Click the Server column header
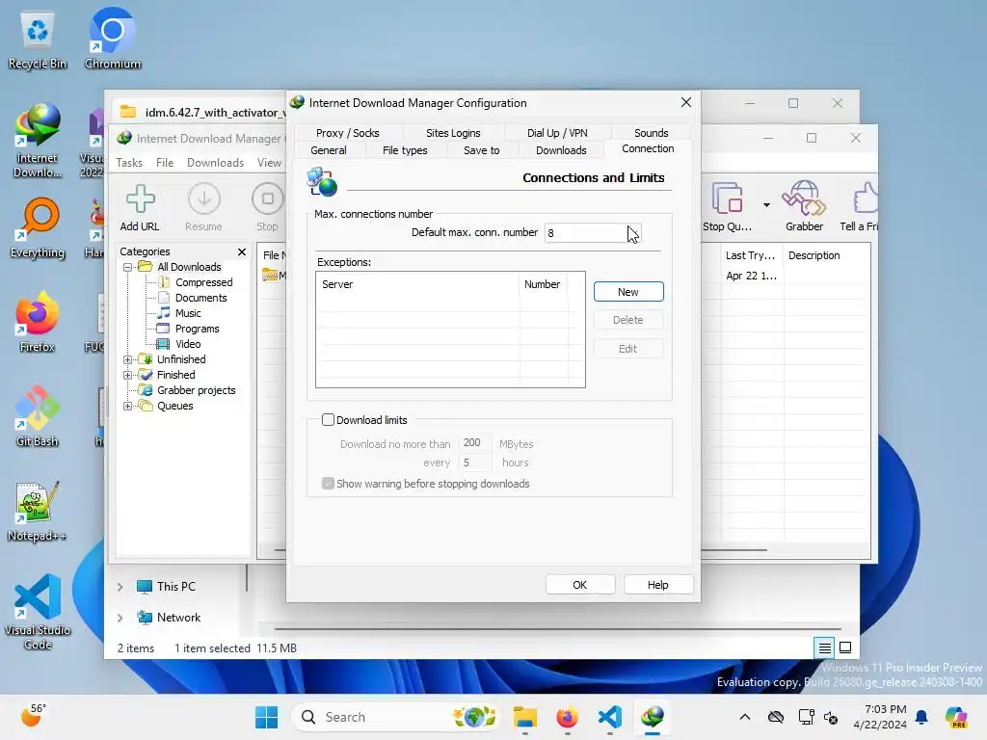 417,284
